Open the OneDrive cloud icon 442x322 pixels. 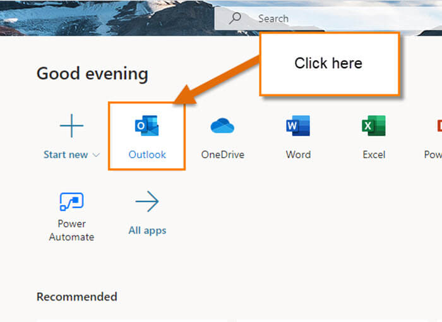coord(222,126)
